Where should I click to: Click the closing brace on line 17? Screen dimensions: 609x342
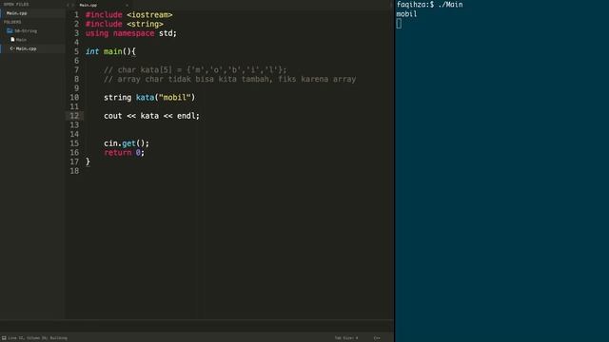tap(88, 161)
